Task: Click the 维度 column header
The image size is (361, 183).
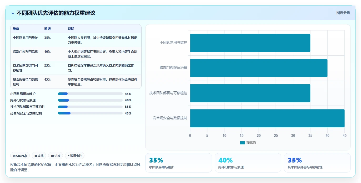Action: point(16,29)
